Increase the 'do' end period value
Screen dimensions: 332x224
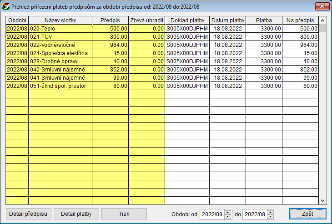pos(271,212)
